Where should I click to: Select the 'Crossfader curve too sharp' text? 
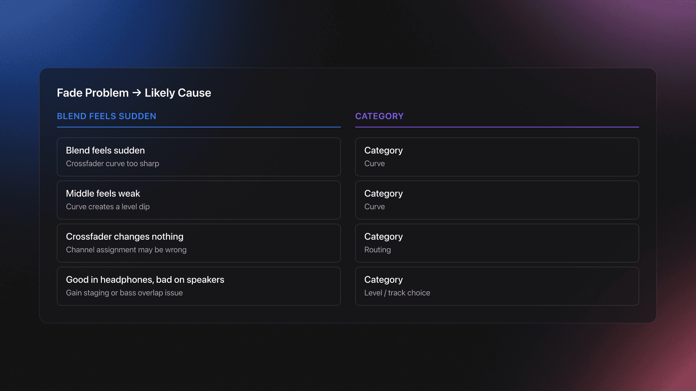click(x=112, y=164)
